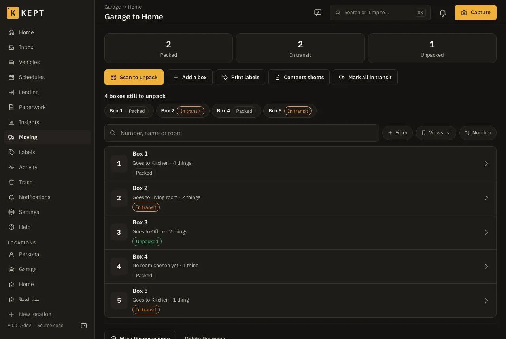Image resolution: width=506 pixels, height=339 pixels.
Task: Click the Settings gear icon
Action: [x=11, y=212]
